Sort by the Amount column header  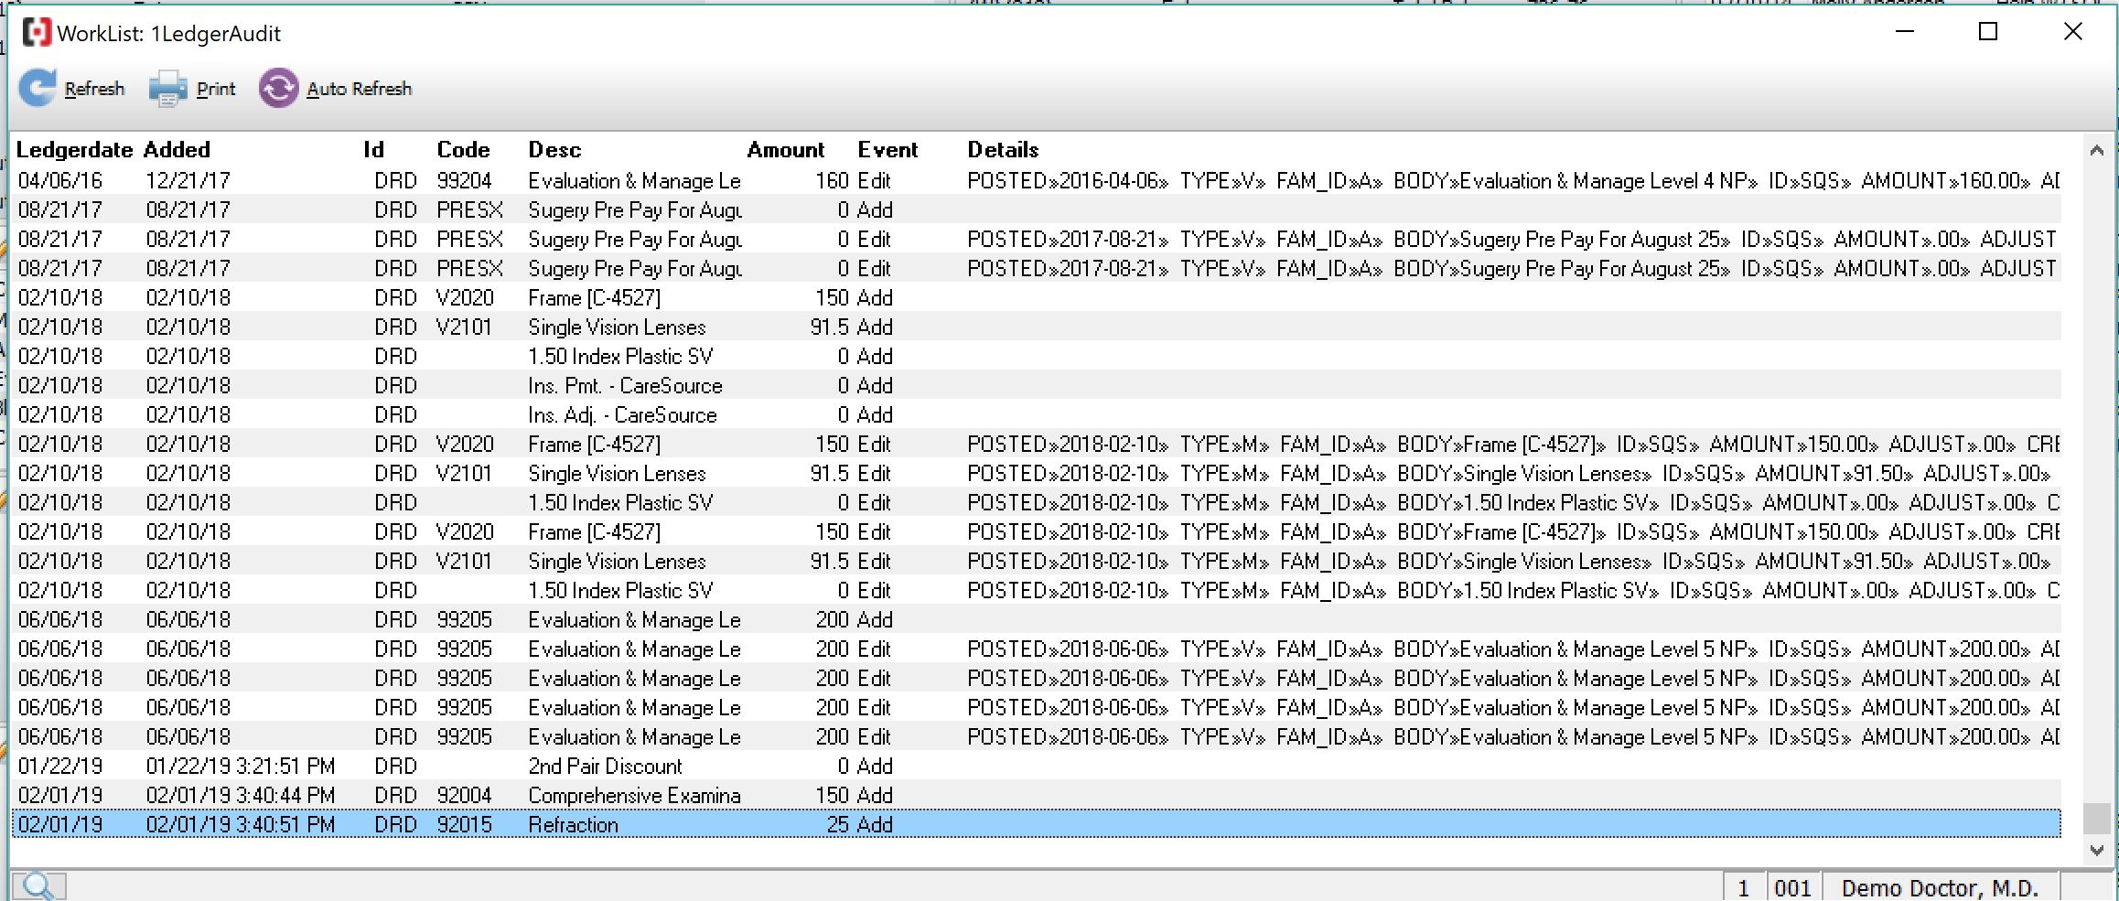[785, 150]
